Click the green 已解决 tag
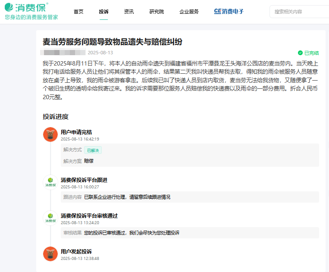Image resolution: width=329 pixels, height=272 pixels. [93, 150]
